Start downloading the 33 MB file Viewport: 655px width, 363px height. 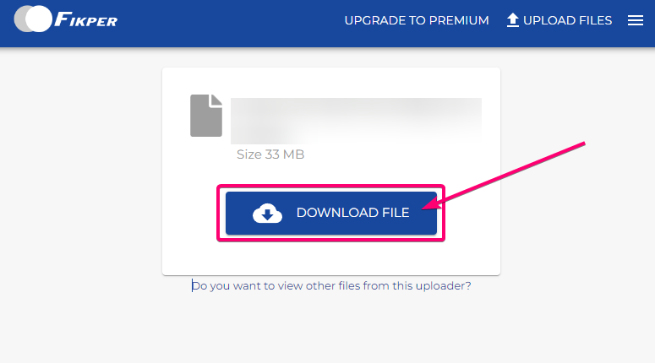pyautogui.click(x=330, y=213)
